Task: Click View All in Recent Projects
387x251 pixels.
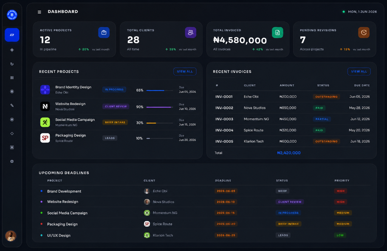Action: (x=185, y=72)
